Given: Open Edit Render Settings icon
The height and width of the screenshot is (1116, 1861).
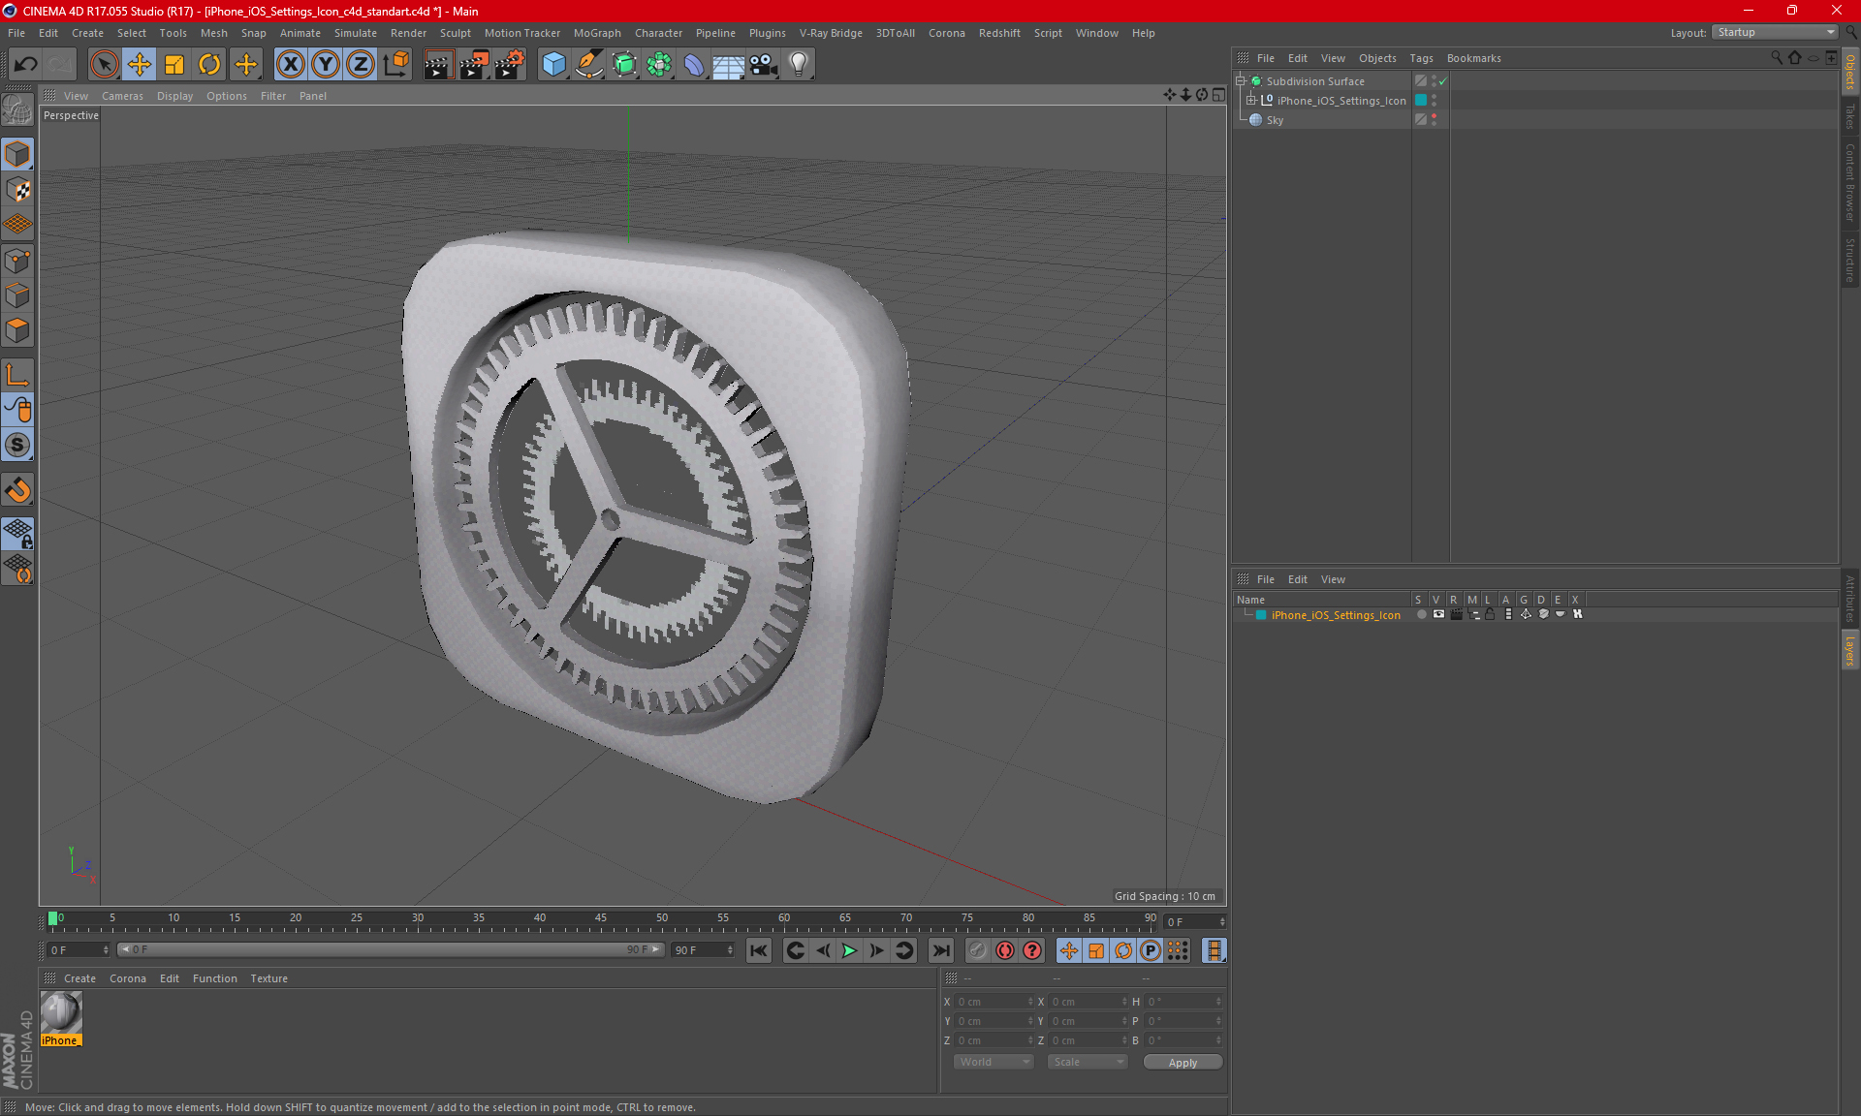Looking at the screenshot, I should (x=510, y=64).
